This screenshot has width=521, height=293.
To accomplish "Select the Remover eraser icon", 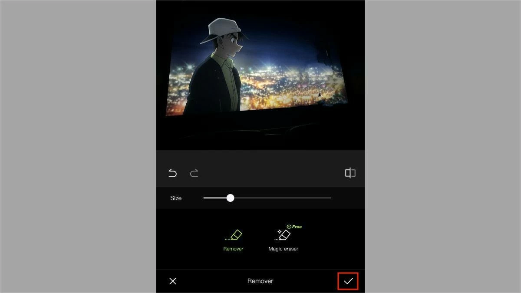I will (234, 235).
